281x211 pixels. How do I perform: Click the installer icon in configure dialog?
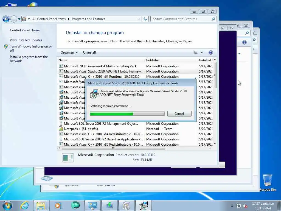point(94,93)
